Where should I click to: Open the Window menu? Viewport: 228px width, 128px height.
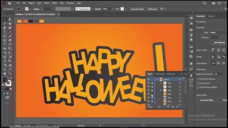pyautogui.click(x=70, y=3)
